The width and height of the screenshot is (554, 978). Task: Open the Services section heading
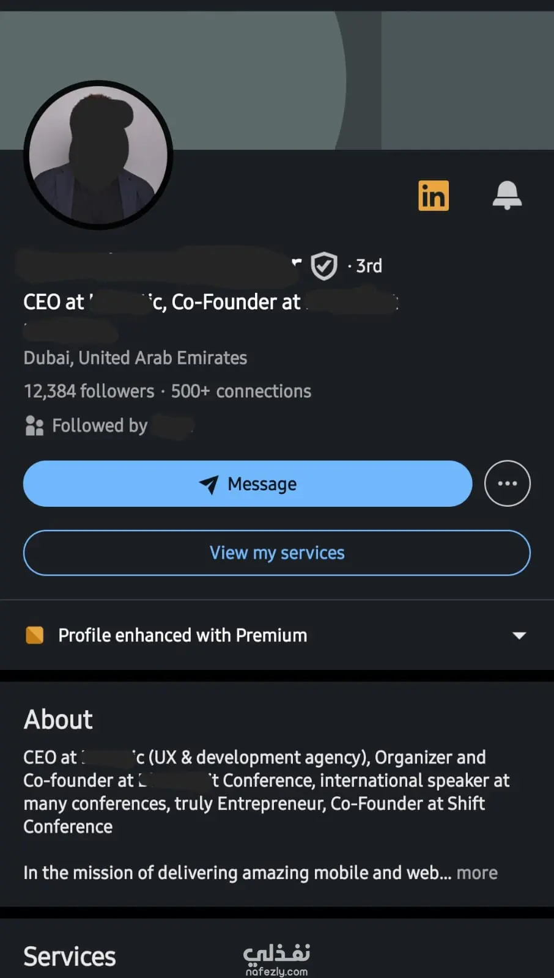(x=70, y=957)
